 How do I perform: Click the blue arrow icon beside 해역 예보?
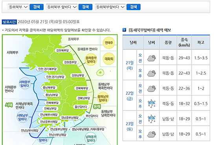(124, 30)
